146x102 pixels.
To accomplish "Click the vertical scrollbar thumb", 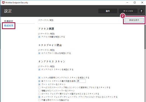I will tap(145, 37).
